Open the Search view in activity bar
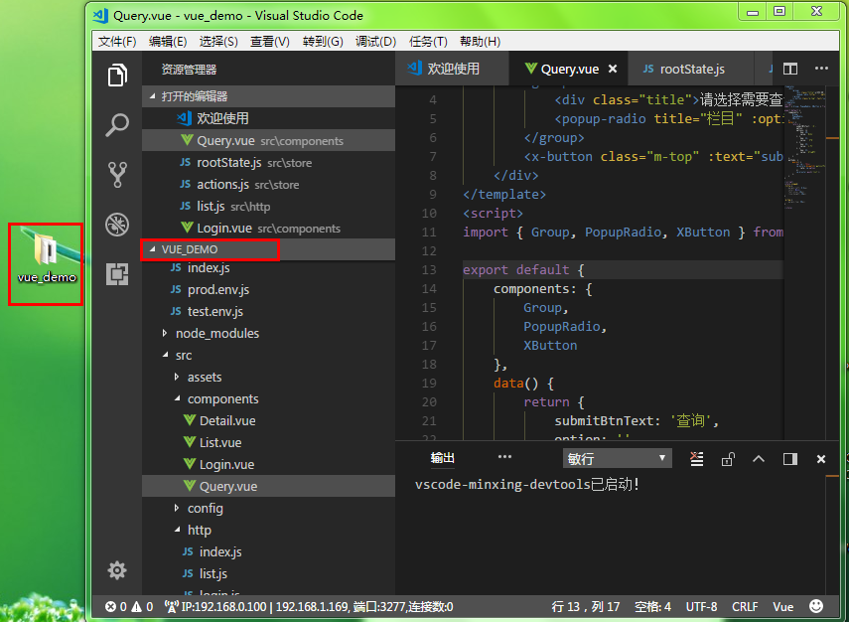 [x=117, y=125]
